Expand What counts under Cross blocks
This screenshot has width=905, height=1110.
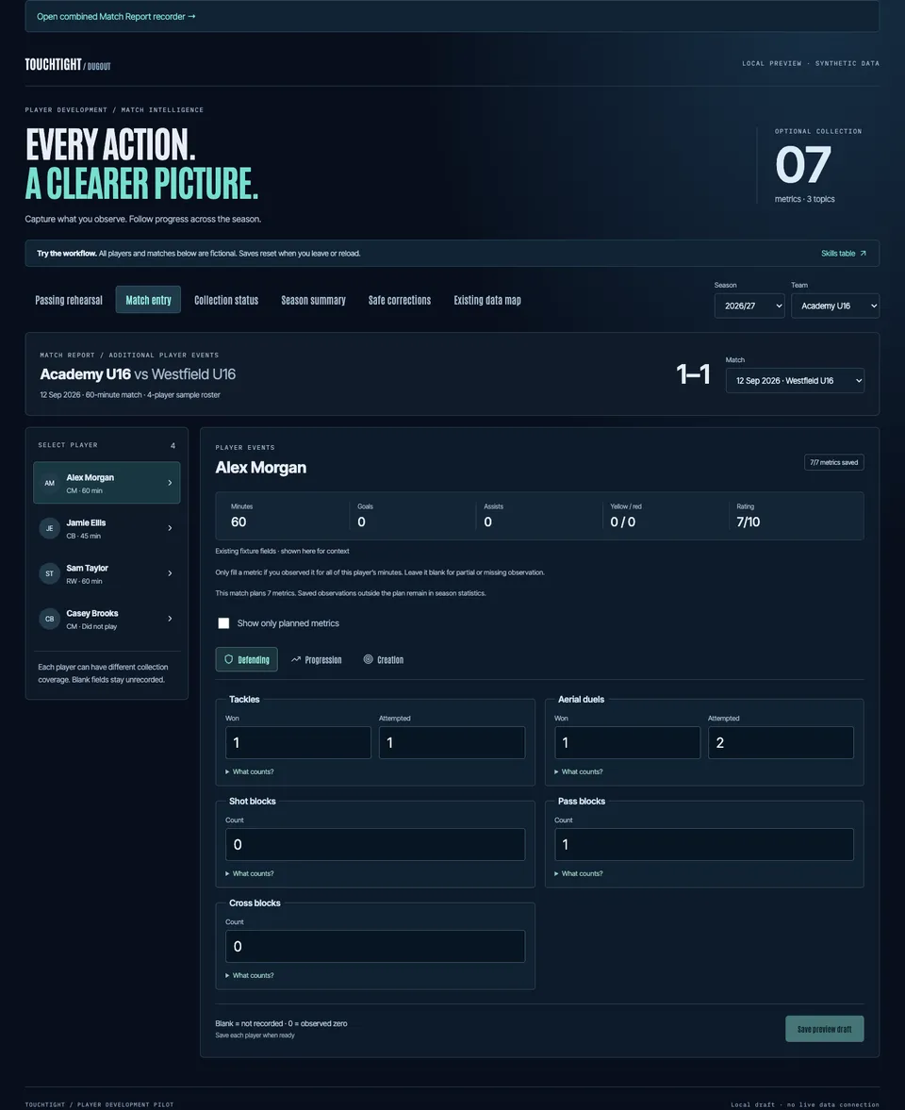[x=250, y=975]
